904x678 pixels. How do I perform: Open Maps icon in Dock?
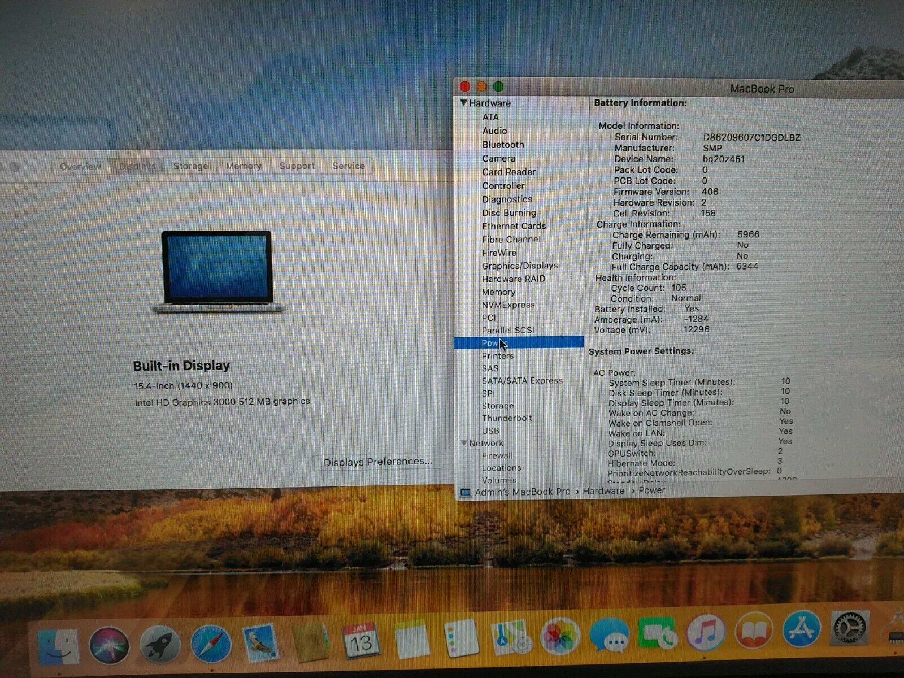[x=511, y=638]
